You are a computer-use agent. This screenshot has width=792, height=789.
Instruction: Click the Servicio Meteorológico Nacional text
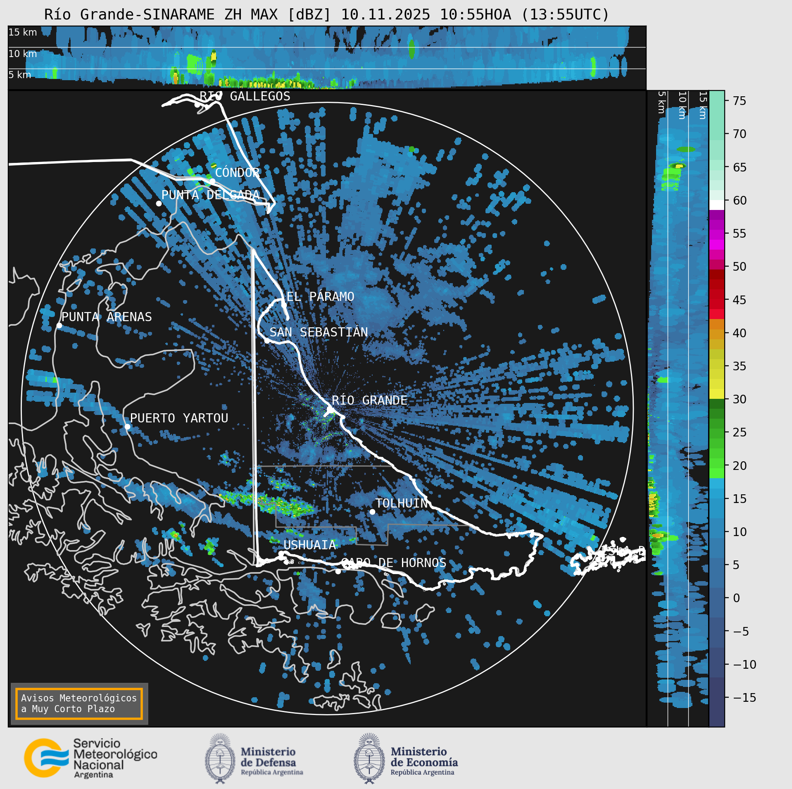click(115, 758)
